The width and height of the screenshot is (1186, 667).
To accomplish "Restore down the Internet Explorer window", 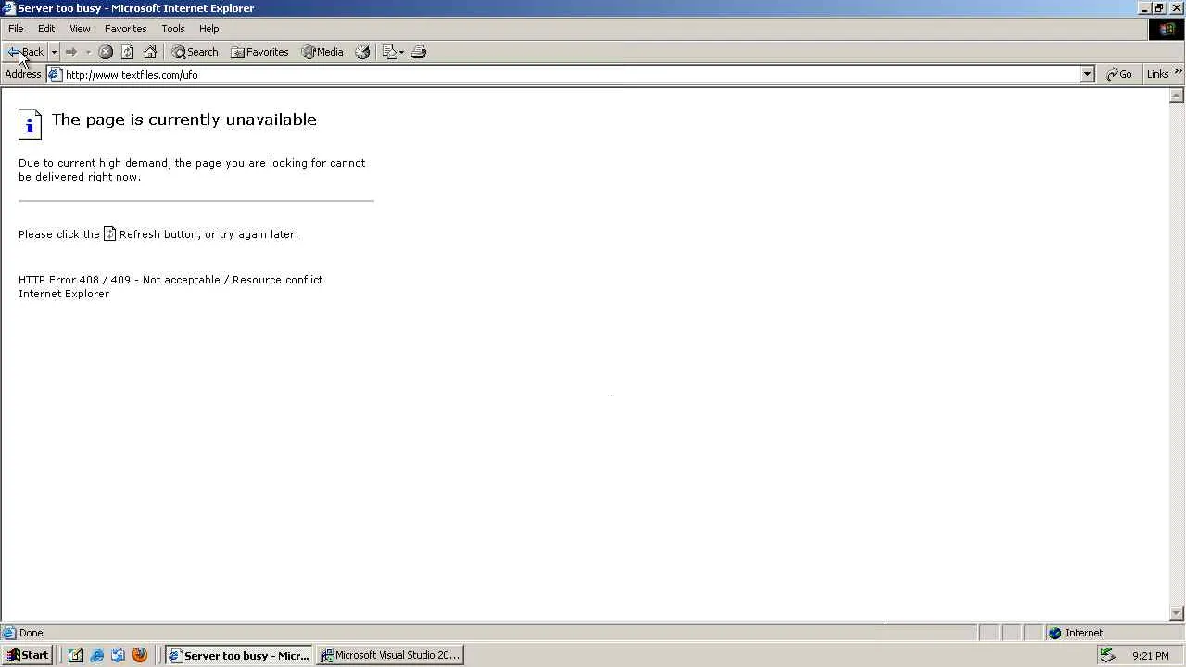I will click(x=1159, y=8).
